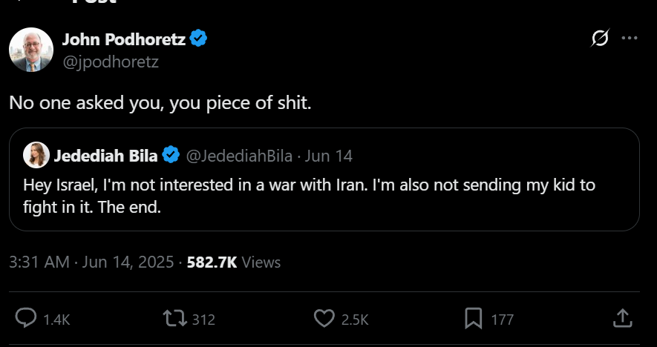The width and height of the screenshot is (657, 347).
Task: Repost using the retweet arrows icon
Action: (174, 319)
